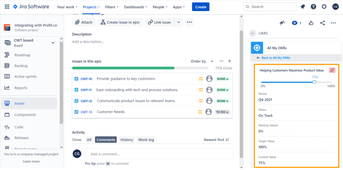Click the Search field in header
The height and width of the screenshot is (170, 343).
[269, 7]
